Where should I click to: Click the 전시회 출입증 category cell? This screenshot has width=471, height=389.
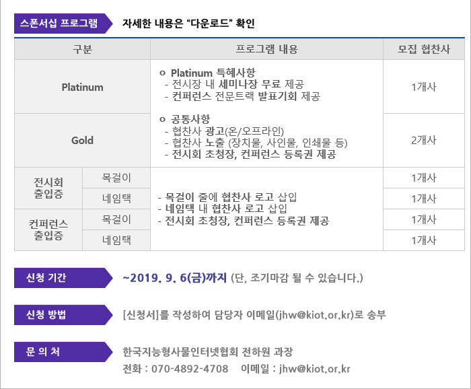[x=48, y=188]
